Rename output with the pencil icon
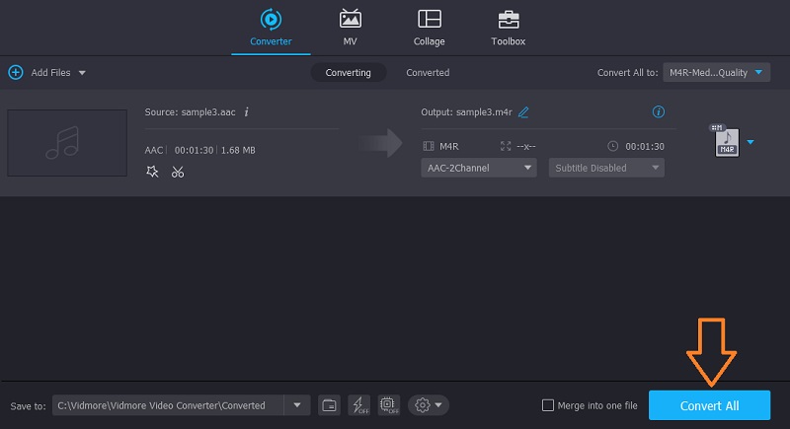The width and height of the screenshot is (790, 429). [x=523, y=112]
